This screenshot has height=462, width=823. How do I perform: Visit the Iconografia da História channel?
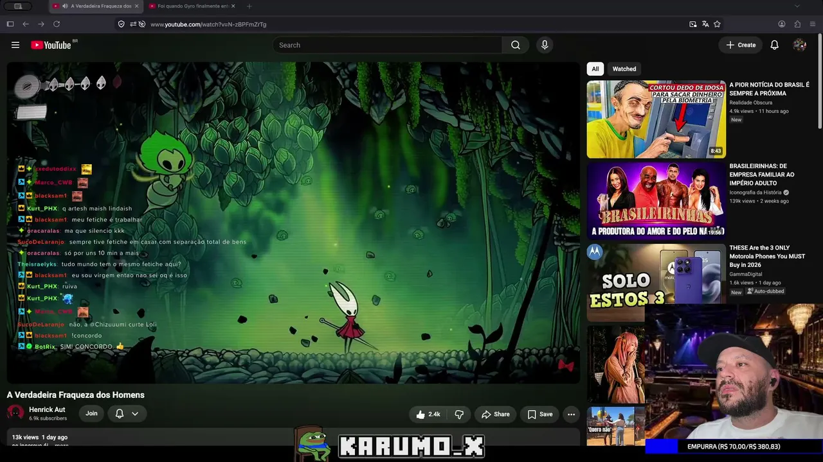tap(755, 193)
